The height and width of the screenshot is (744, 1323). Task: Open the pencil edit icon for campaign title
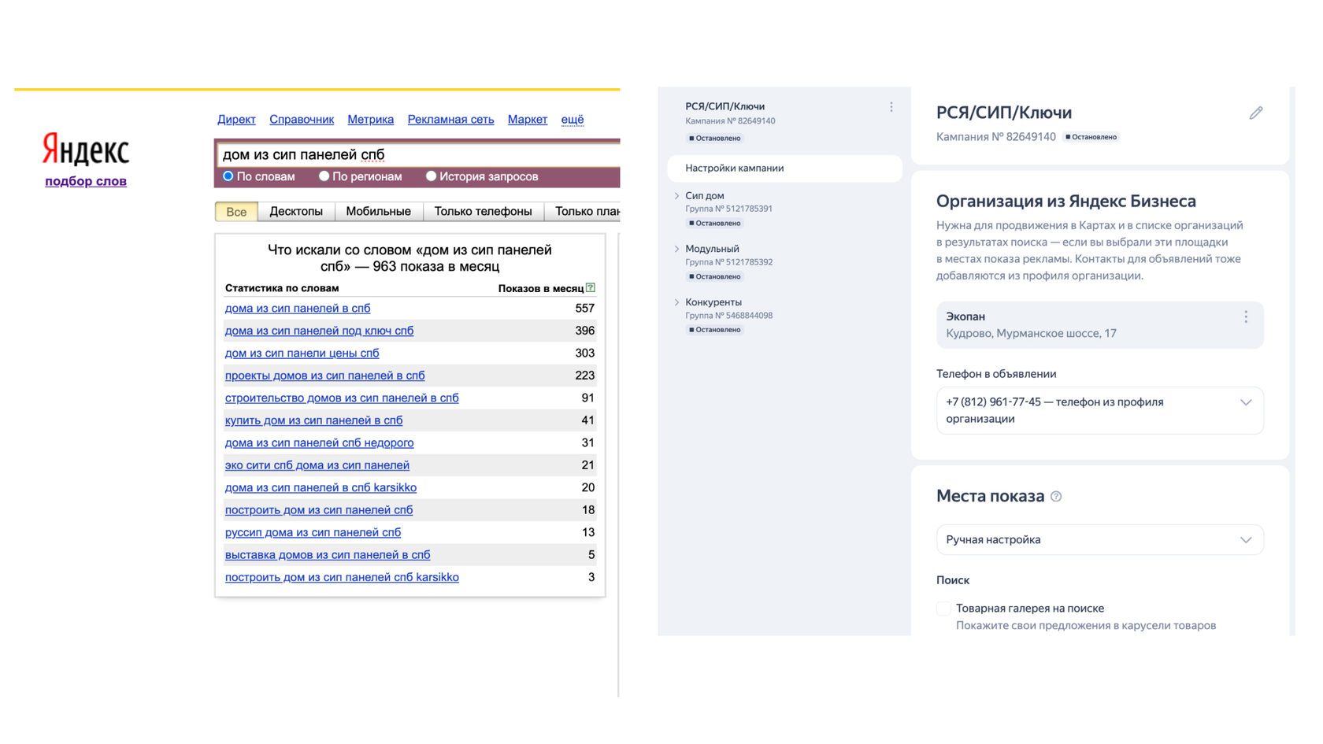click(x=1256, y=113)
